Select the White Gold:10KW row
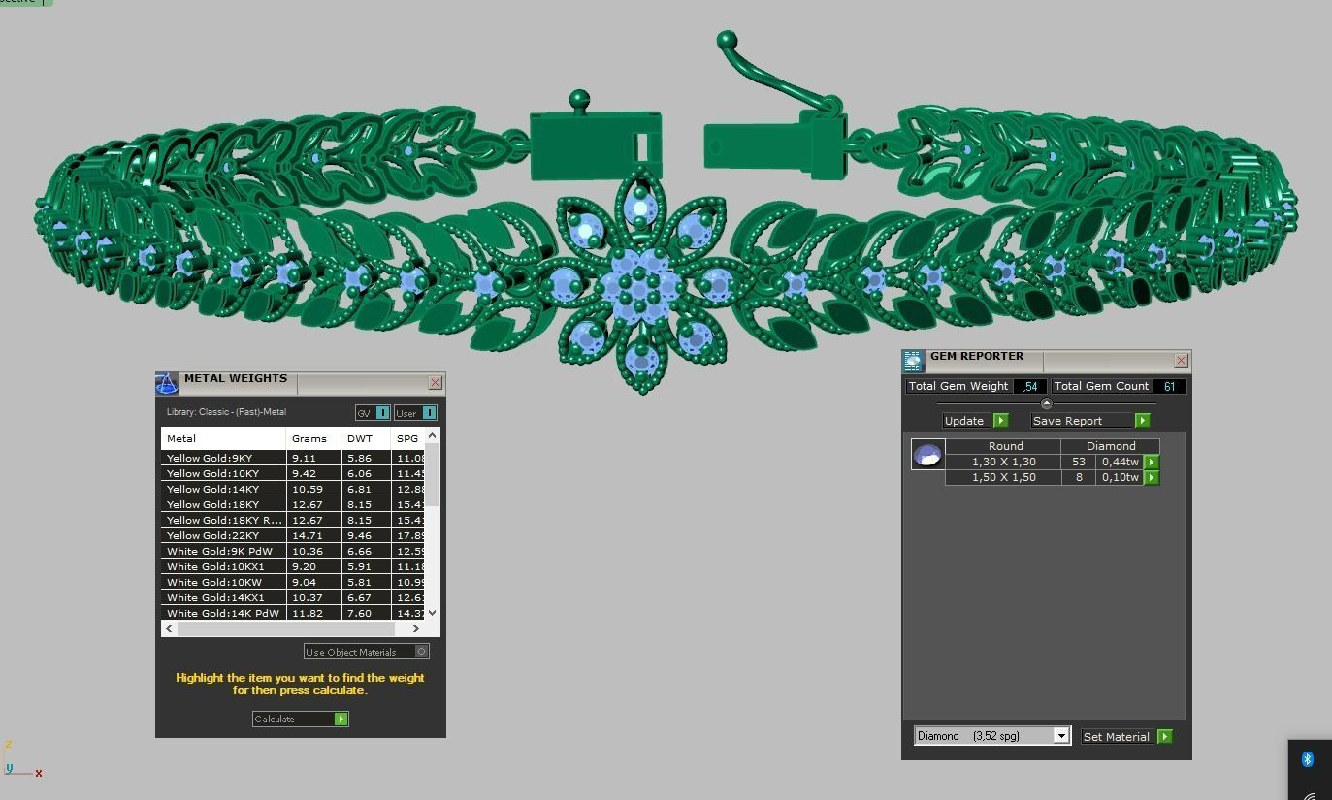Image resolution: width=1332 pixels, height=800 pixels. tap(293, 582)
